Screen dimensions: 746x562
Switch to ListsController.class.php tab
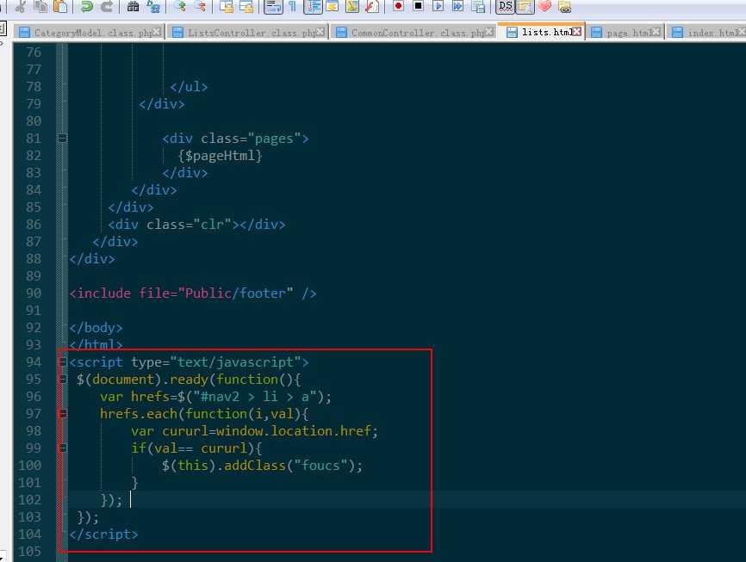[247, 33]
